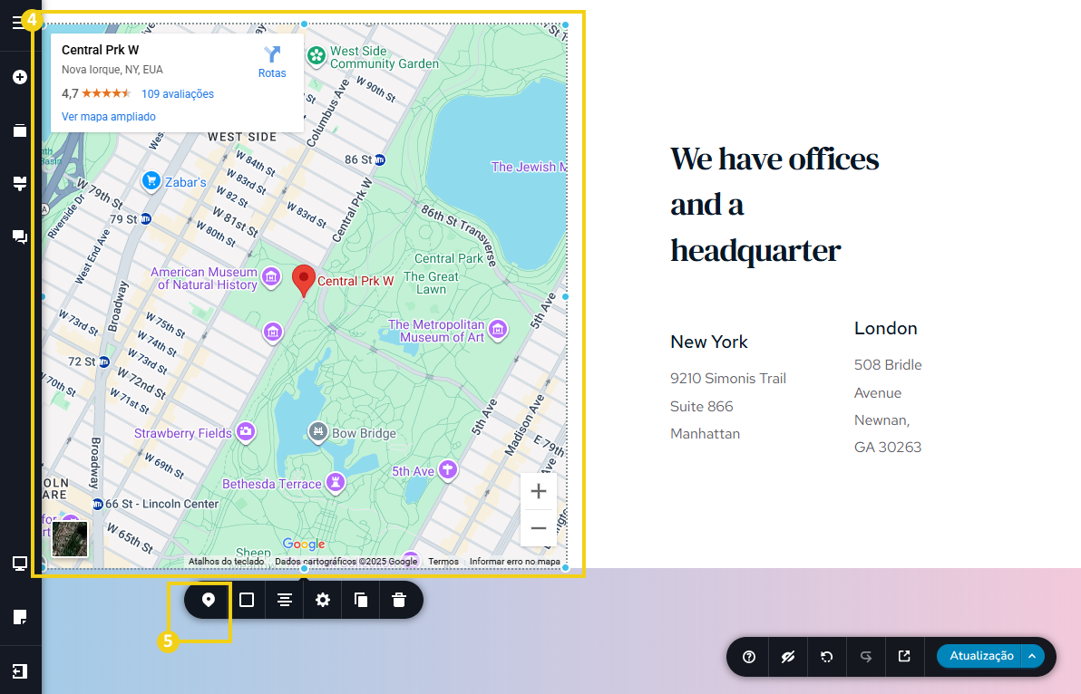Select the Strawberry Fields marker
Viewport: 1081px width, 694px height.
pos(246,431)
